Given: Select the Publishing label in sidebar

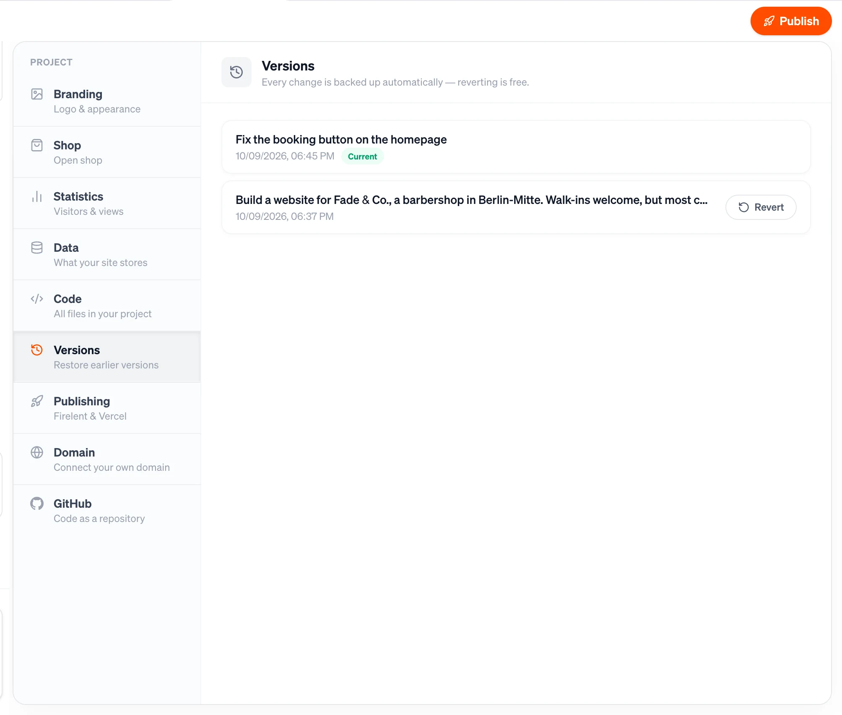Looking at the screenshot, I should 82,401.
